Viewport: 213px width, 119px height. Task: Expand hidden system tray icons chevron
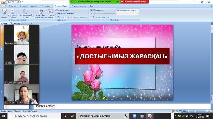point(176,116)
